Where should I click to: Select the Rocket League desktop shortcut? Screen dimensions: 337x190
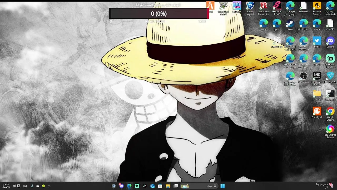(250, 8)
